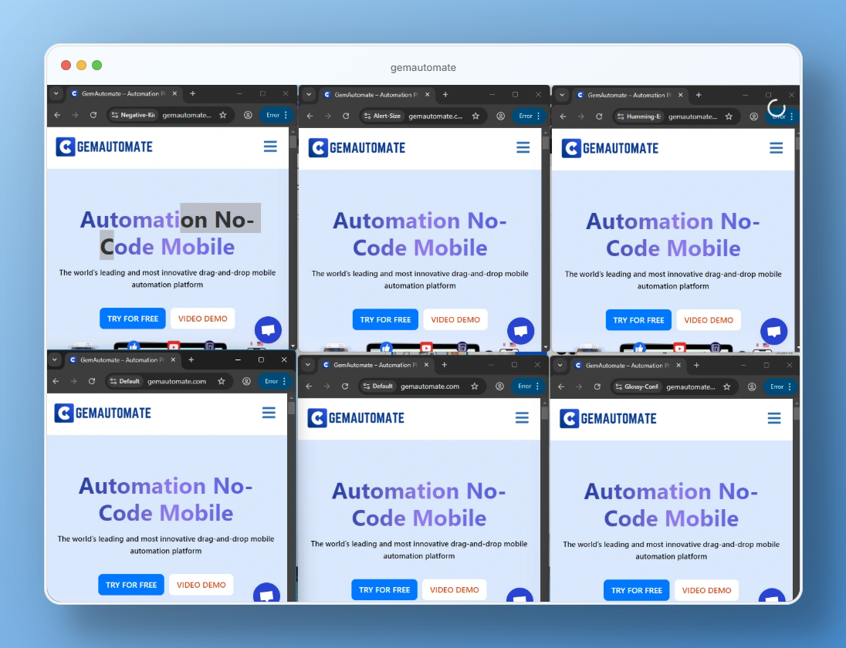
Task: Click VIDEO DEMO in the Glossy-Conf window
Action: click(x=706, y=590)
